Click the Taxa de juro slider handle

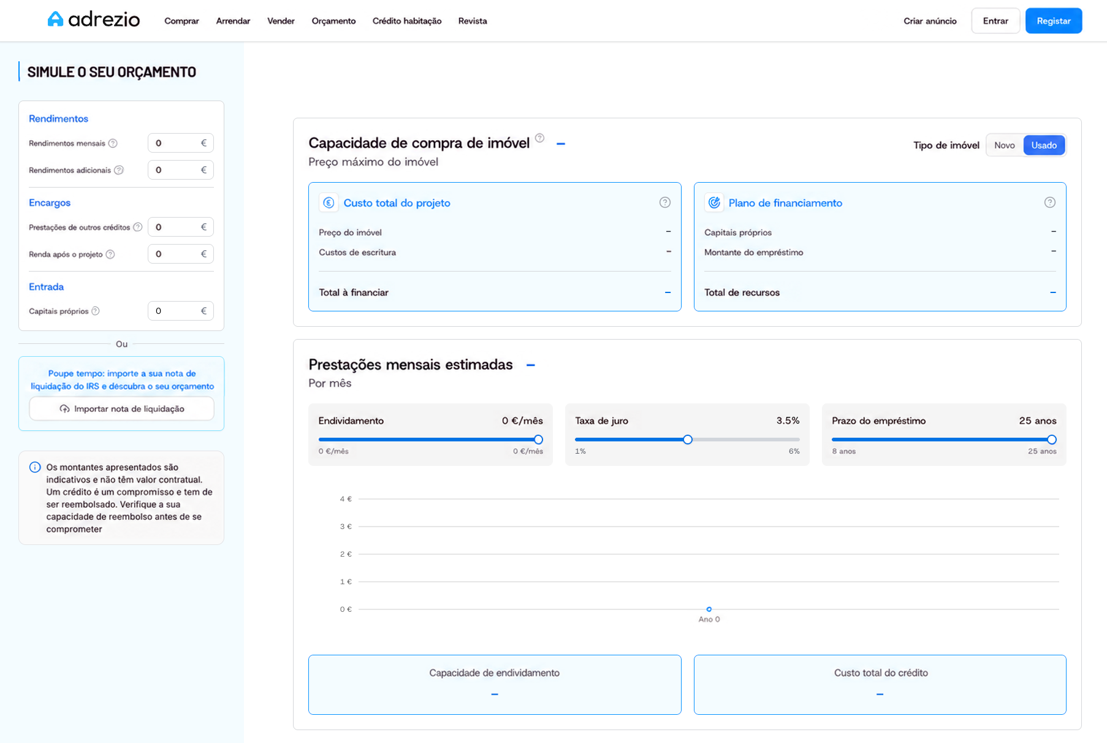coord(688,440)
